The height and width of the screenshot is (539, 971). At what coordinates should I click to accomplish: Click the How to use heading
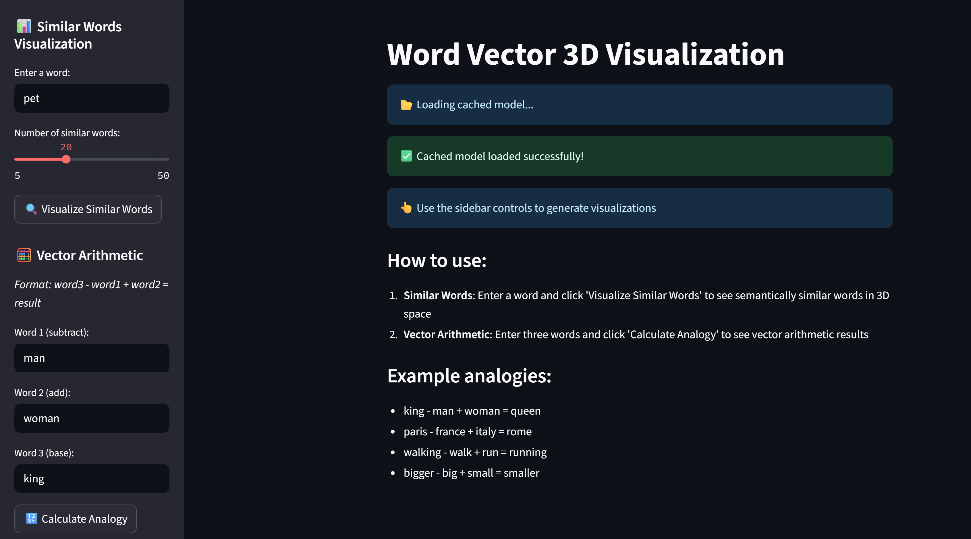pos(437,261)
